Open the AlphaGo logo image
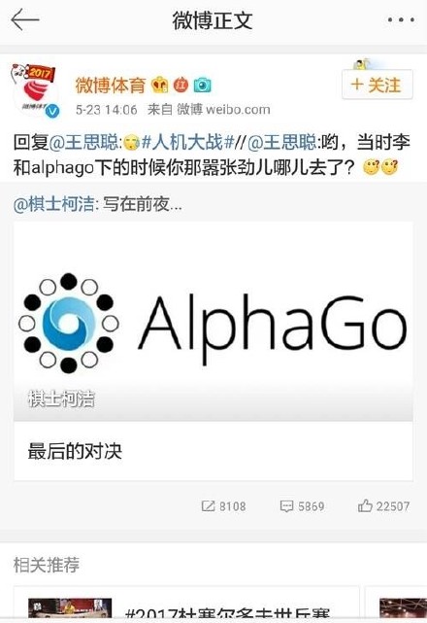 point(213,321)
